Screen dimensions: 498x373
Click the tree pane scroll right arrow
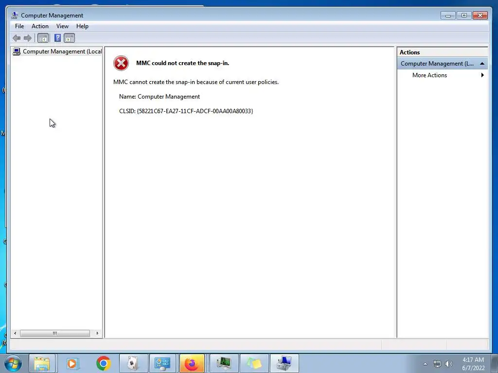(x=97, y=333)
